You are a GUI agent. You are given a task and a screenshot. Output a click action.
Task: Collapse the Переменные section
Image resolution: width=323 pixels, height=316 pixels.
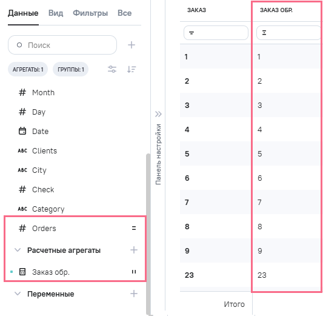tap(18, 294)
